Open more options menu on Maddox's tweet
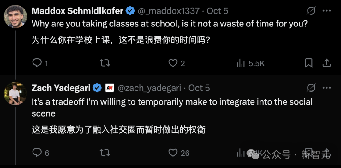Screen dimensions: 341x168 (326, 11)
